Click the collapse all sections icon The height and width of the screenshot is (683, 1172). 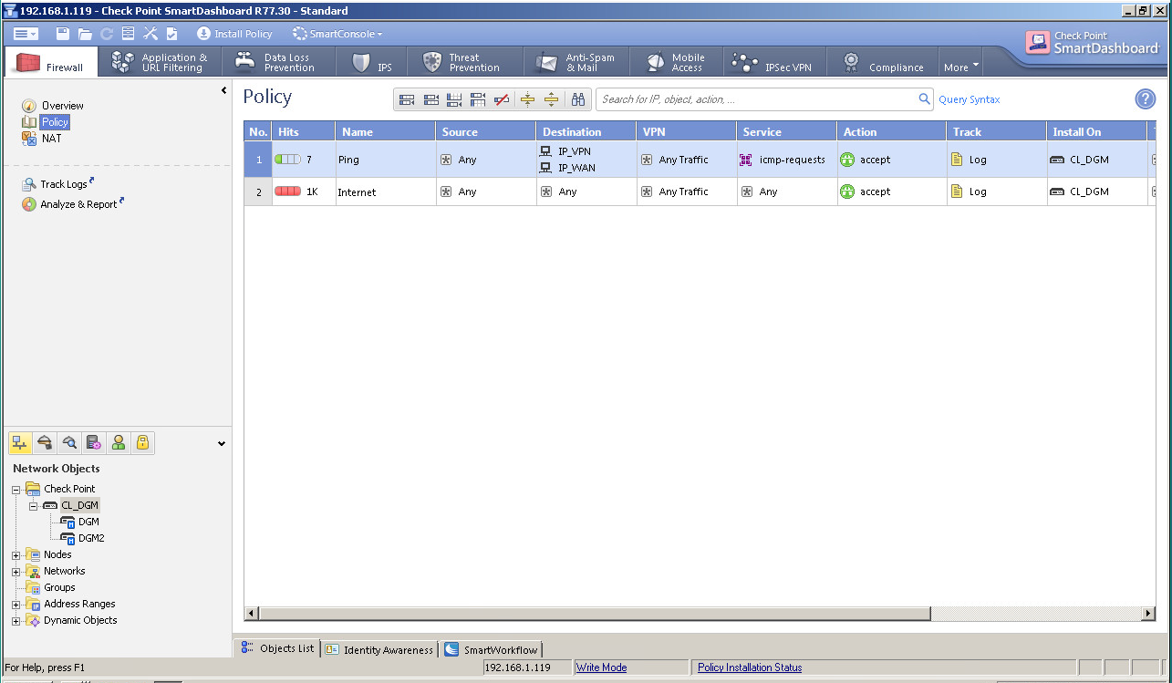point(527,99)
